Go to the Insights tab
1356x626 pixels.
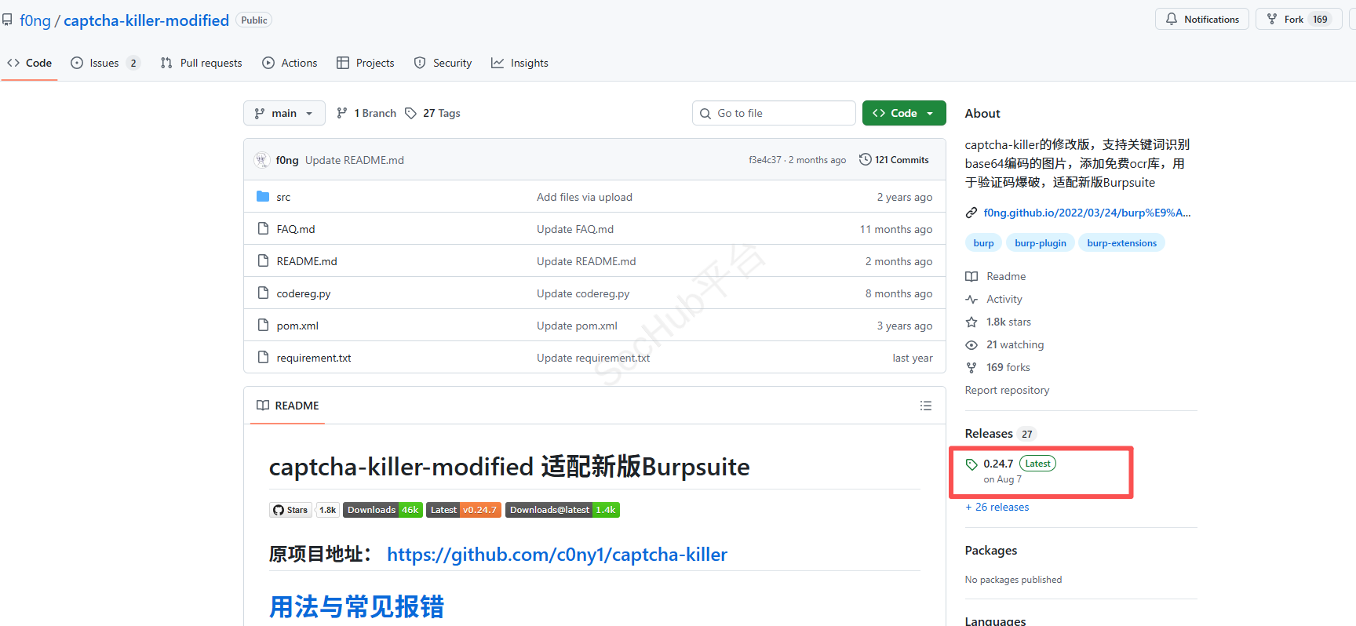(519, 63)
